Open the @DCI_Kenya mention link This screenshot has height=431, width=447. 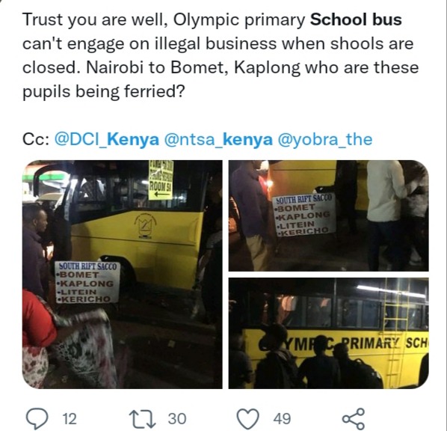(106, 140)
